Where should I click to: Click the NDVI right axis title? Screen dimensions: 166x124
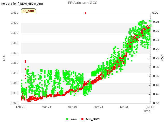pyautogui.click(x=162, y=58)
